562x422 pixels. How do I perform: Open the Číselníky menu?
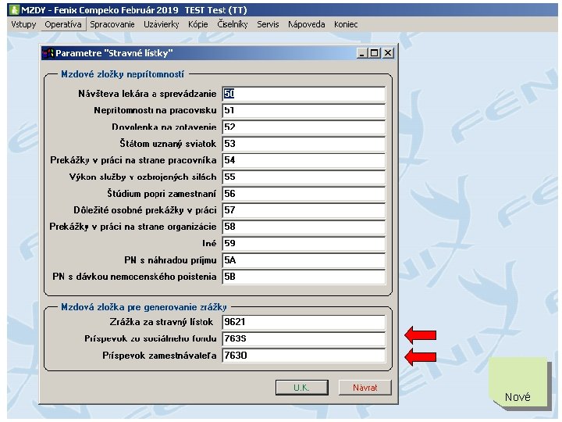(233, 24)
